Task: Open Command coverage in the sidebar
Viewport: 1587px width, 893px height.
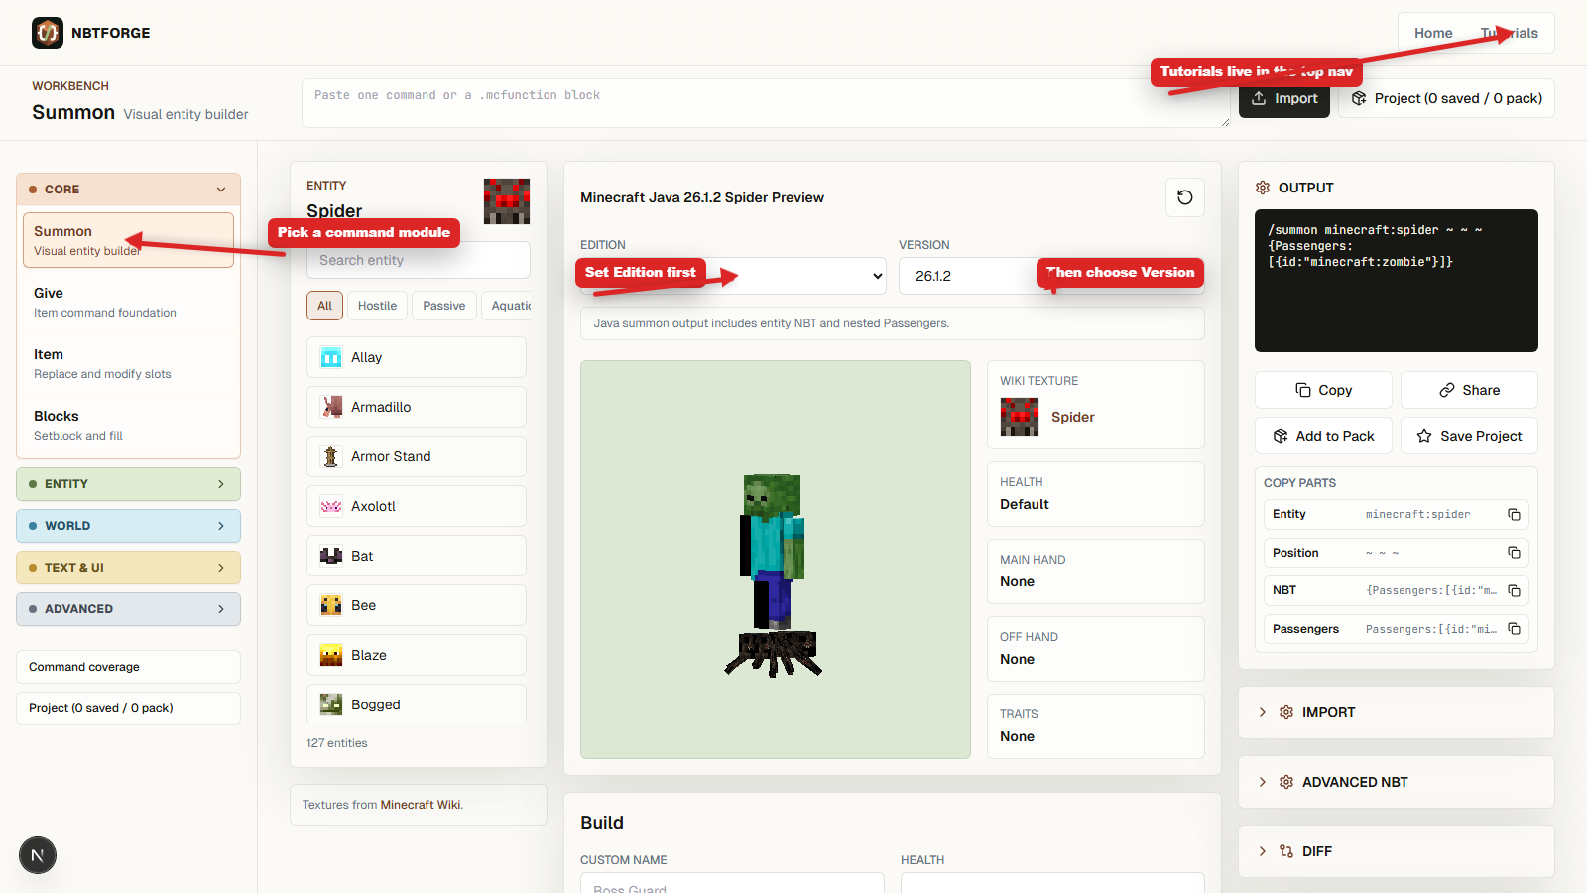Action: 128,667
